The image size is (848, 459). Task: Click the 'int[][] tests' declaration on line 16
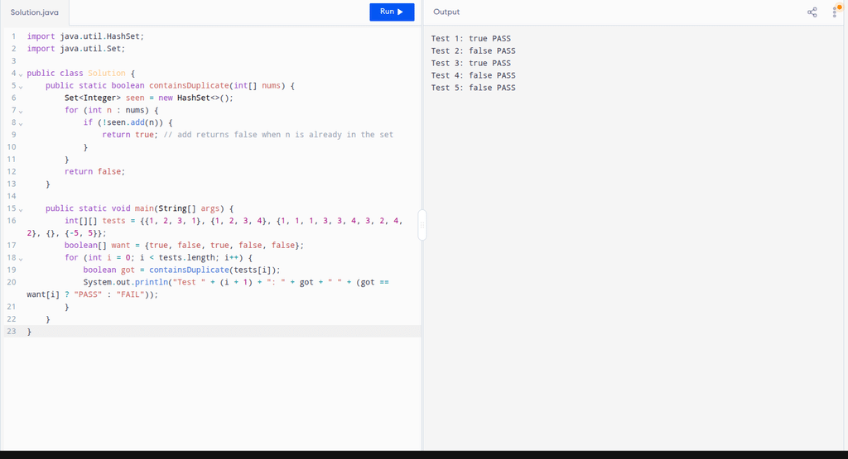tap(214, 227)
